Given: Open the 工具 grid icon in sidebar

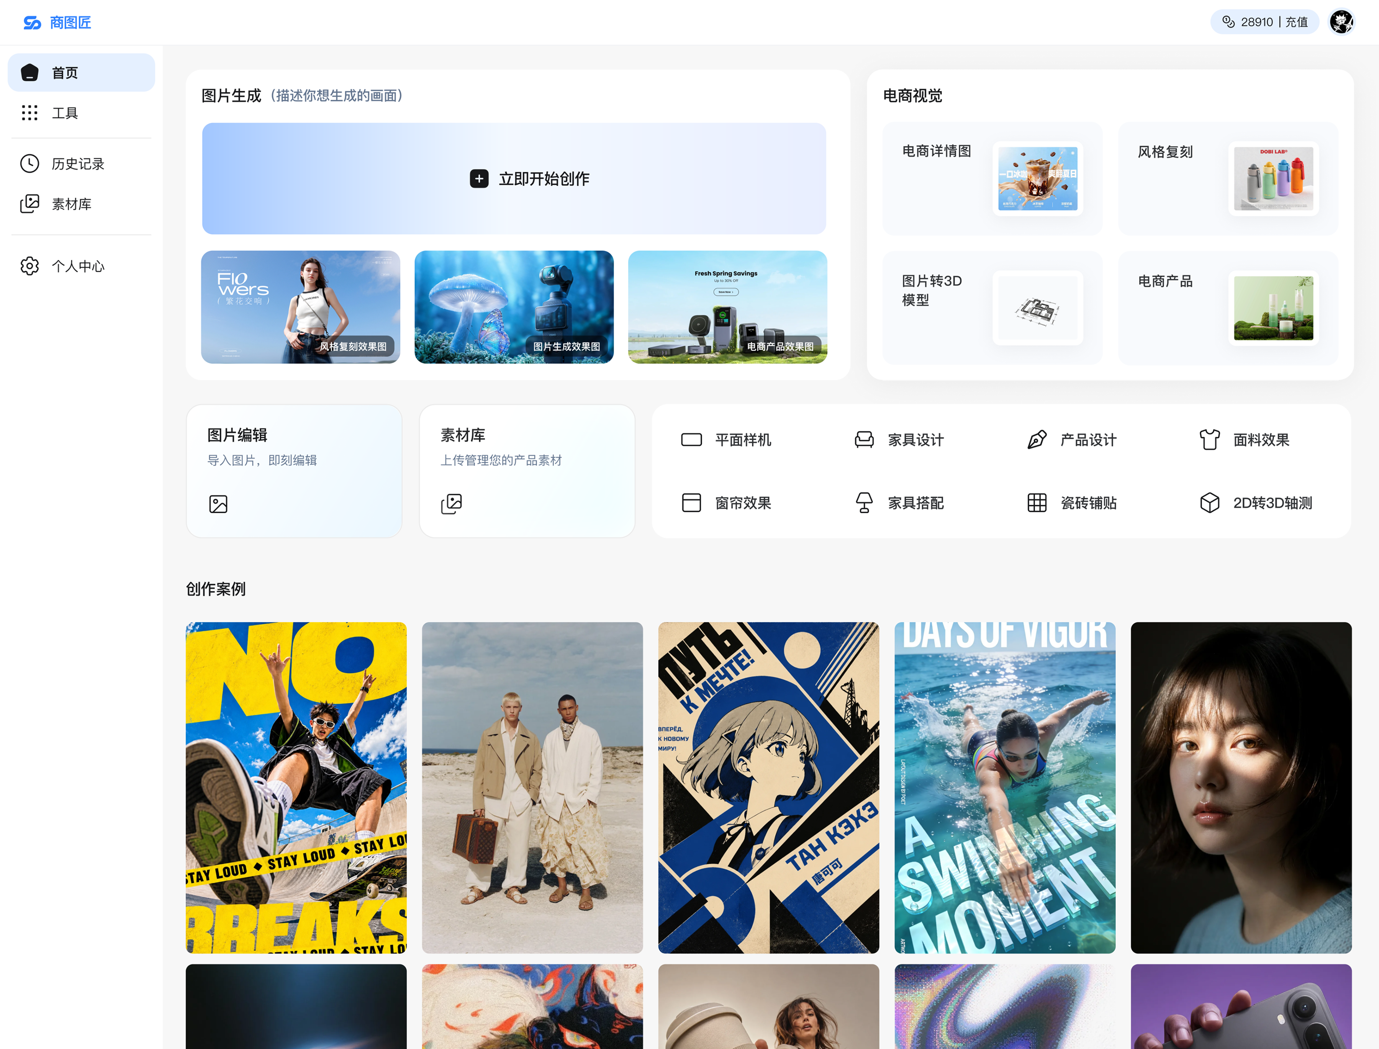Looking at the screenshot, I should (x=29, y=112).
